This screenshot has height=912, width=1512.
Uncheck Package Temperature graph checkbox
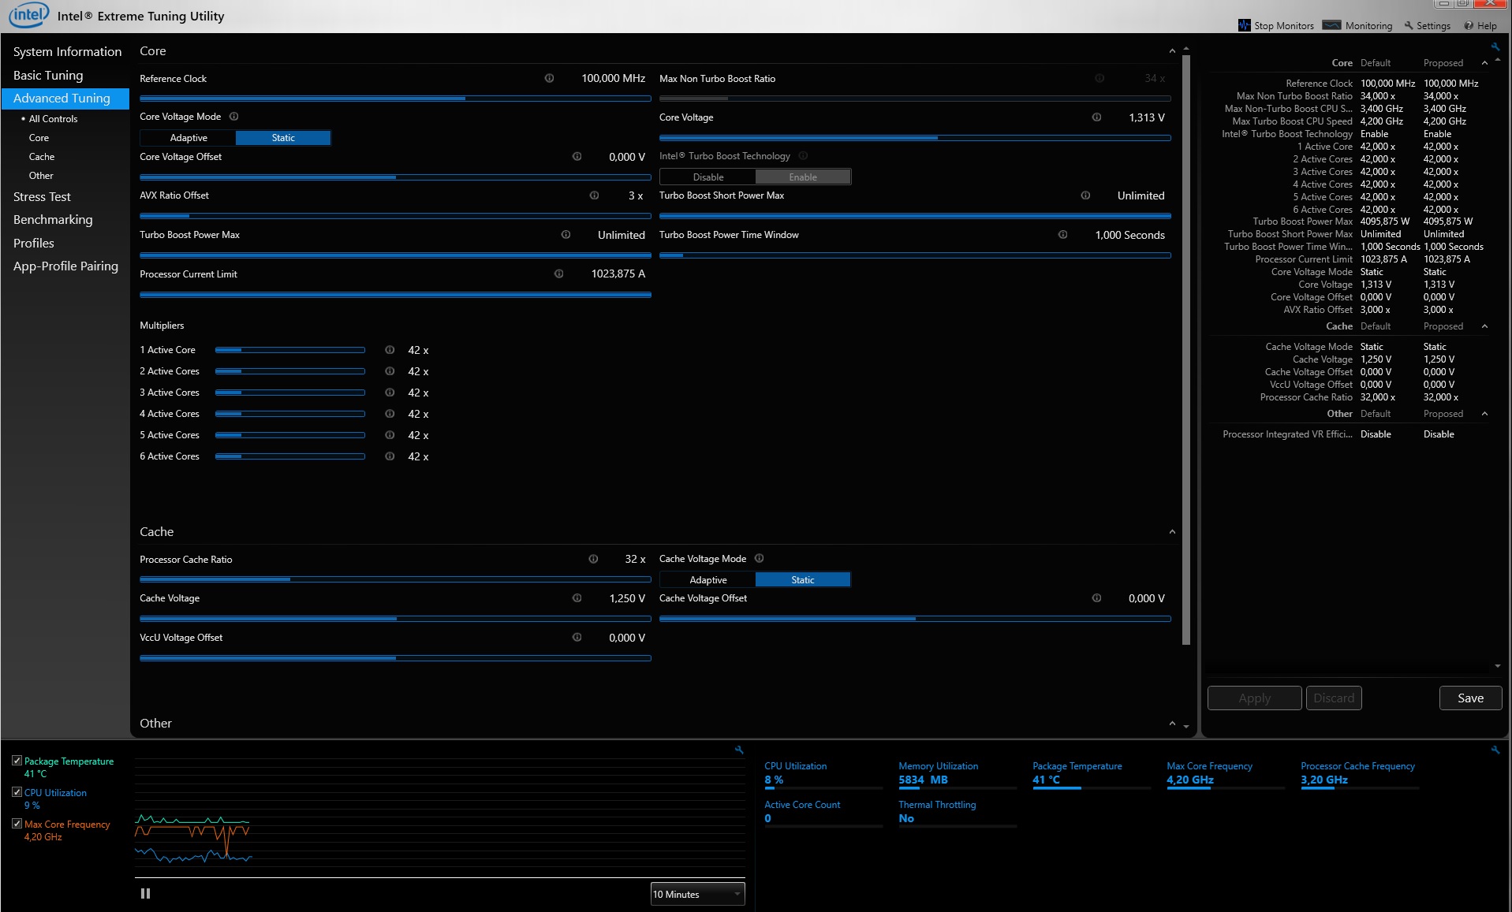pyautogui.click(x=17, y=761)
